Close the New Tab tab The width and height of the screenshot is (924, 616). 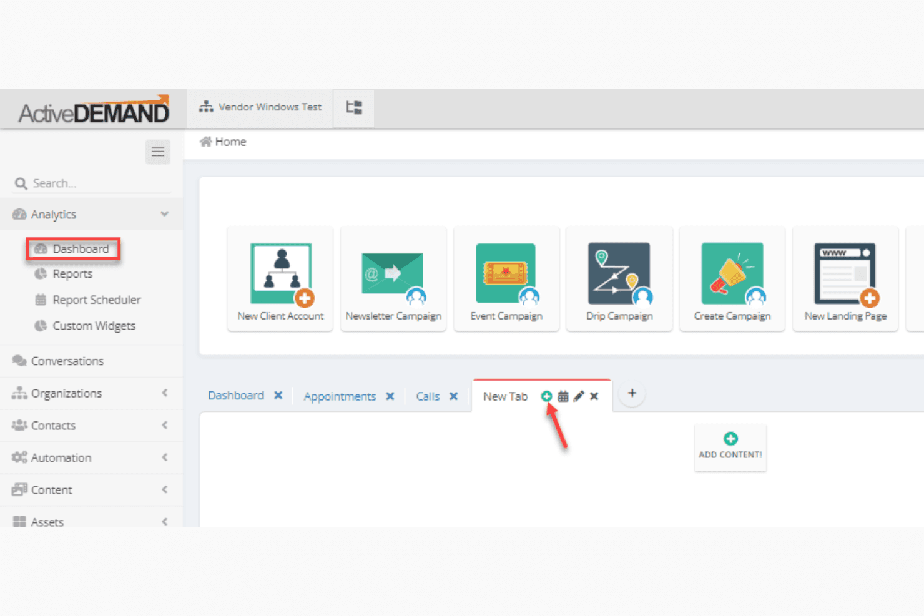(594, 396)
